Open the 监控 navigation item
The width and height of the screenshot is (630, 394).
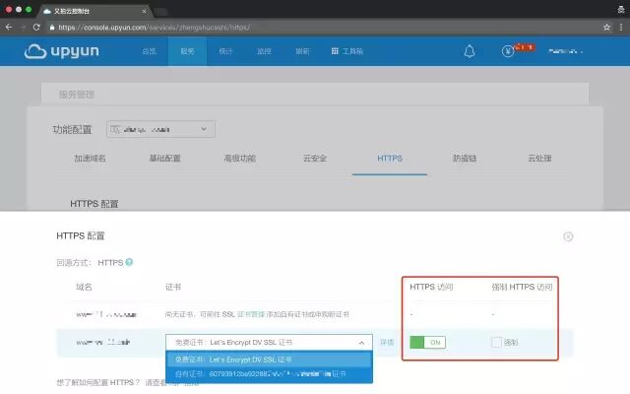pos(264,51)
